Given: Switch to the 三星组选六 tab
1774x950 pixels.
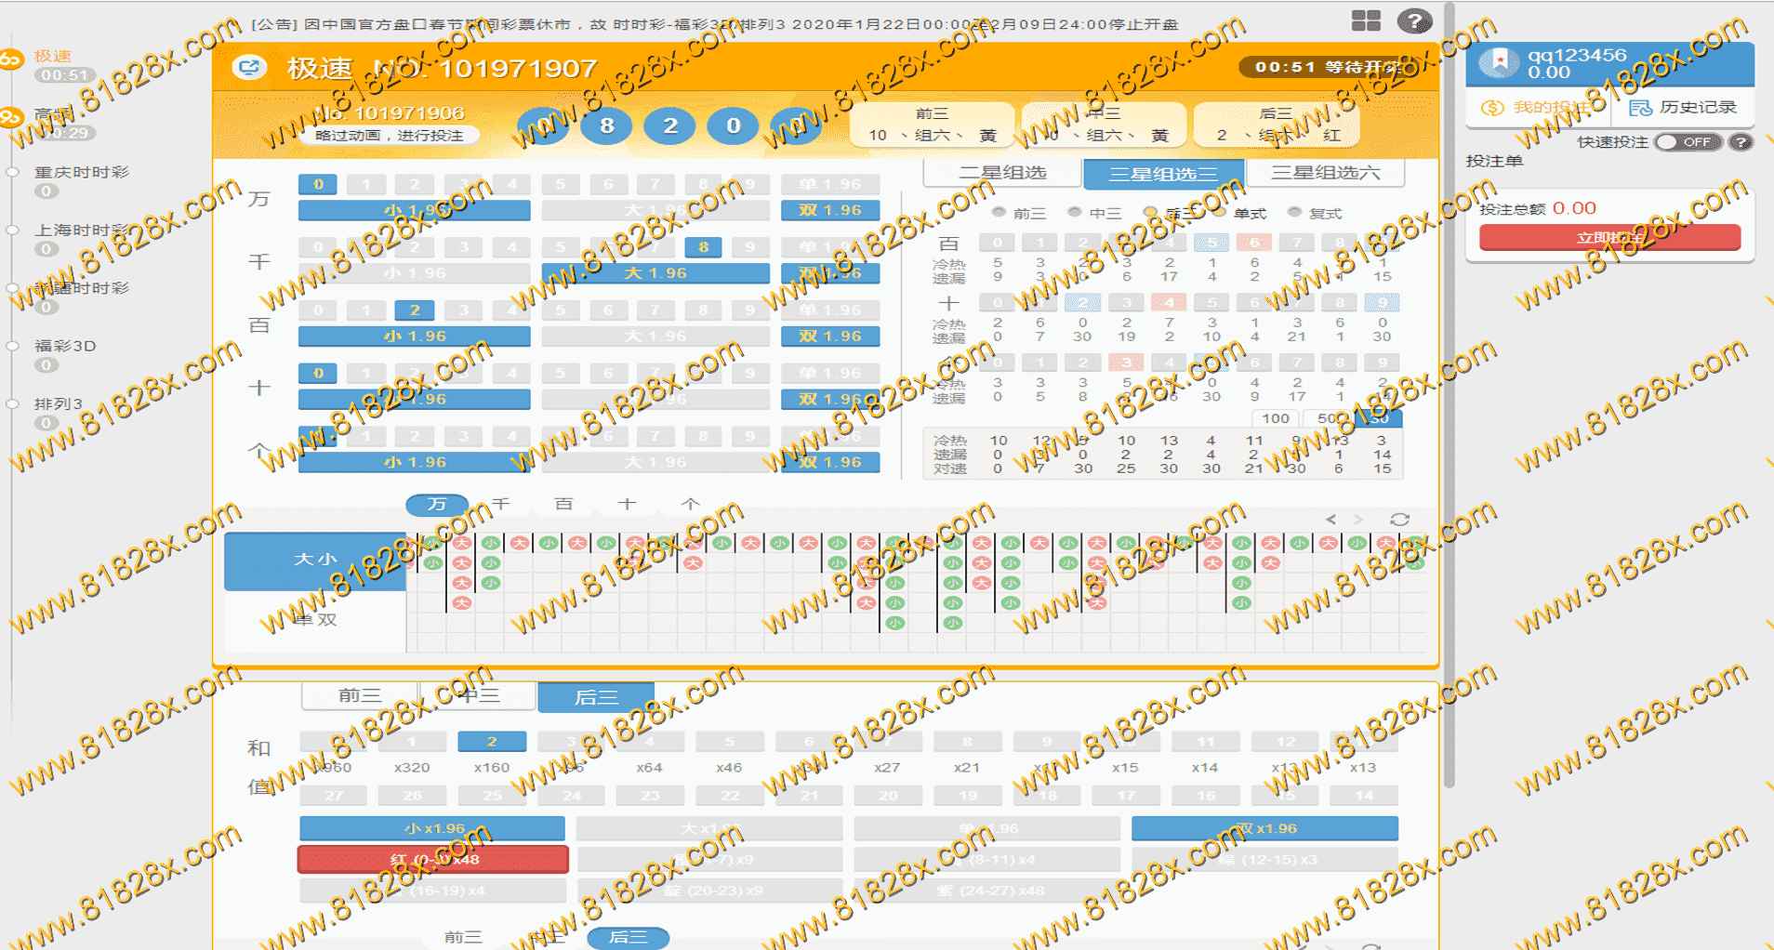Looking at the screenshot, I should coord(1325,173).
